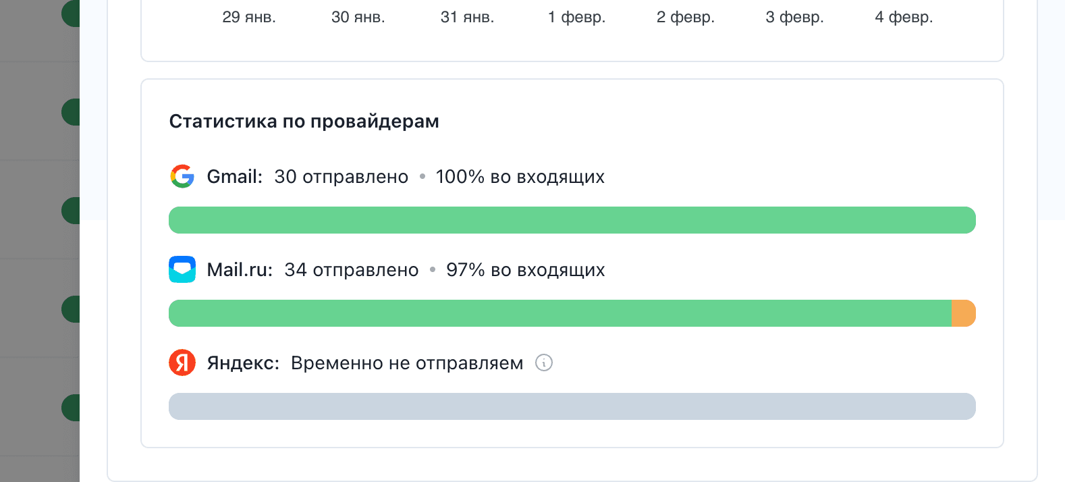Click the Gmail 30 отправлено text
Viewport: 1065px width, 482px height.
(341, 177)
